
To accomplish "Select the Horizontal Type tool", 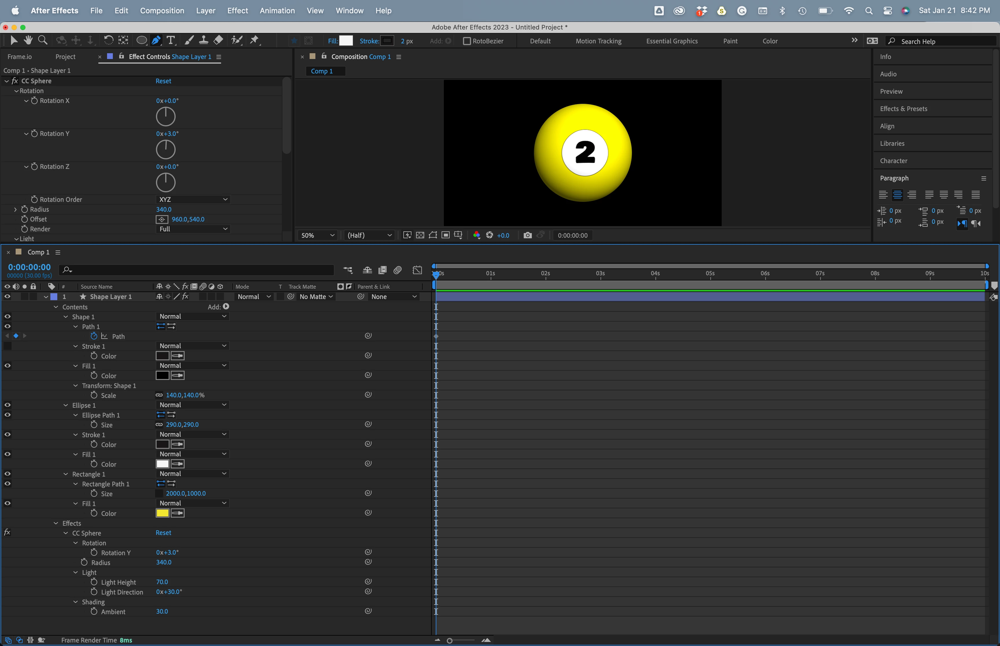I will coord(170,40).
